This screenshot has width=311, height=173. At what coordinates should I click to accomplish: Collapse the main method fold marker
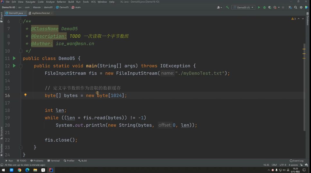coord(21,66)
